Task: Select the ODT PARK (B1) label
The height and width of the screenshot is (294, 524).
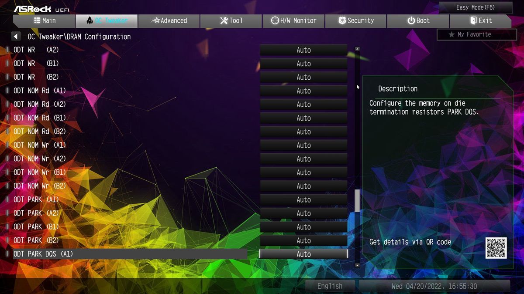Action: 36,226
